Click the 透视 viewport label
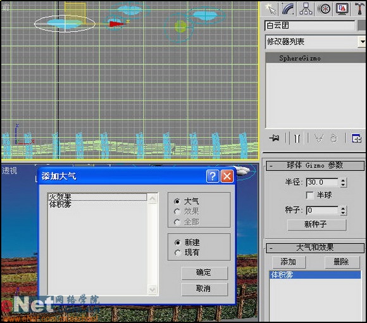Screen dimensions: 367x323 coord(9,170)
